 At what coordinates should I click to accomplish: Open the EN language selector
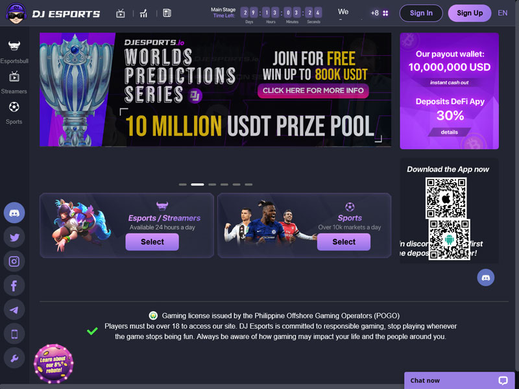(x=502, y=13)
